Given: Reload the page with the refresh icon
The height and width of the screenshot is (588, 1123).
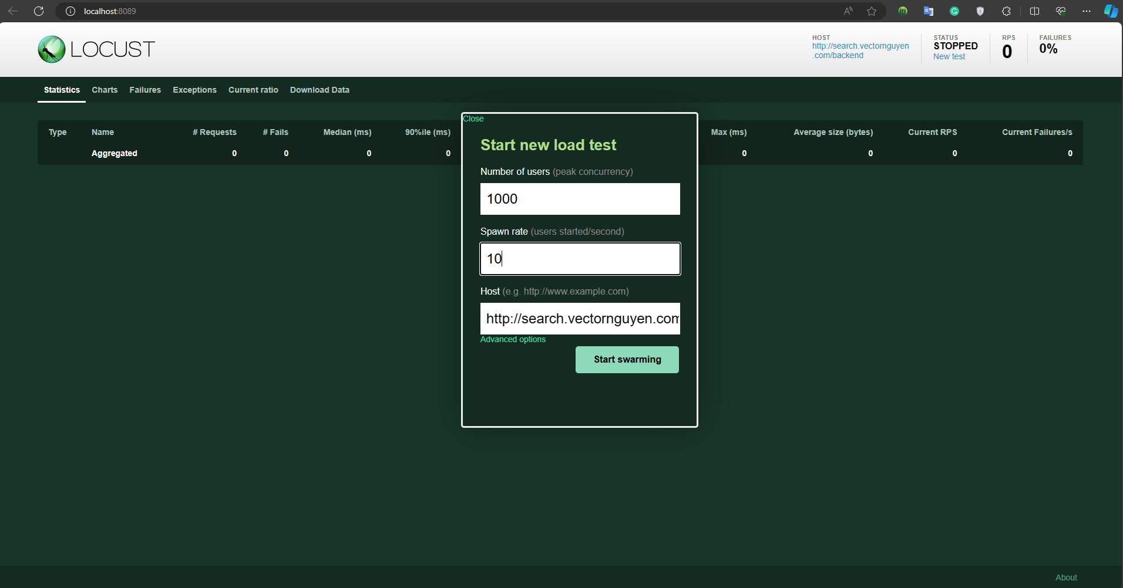Looking at the screenshot, I should tap(39, 11).
